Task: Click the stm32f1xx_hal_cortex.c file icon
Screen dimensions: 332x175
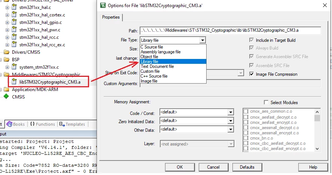Action: click(14, 15)
